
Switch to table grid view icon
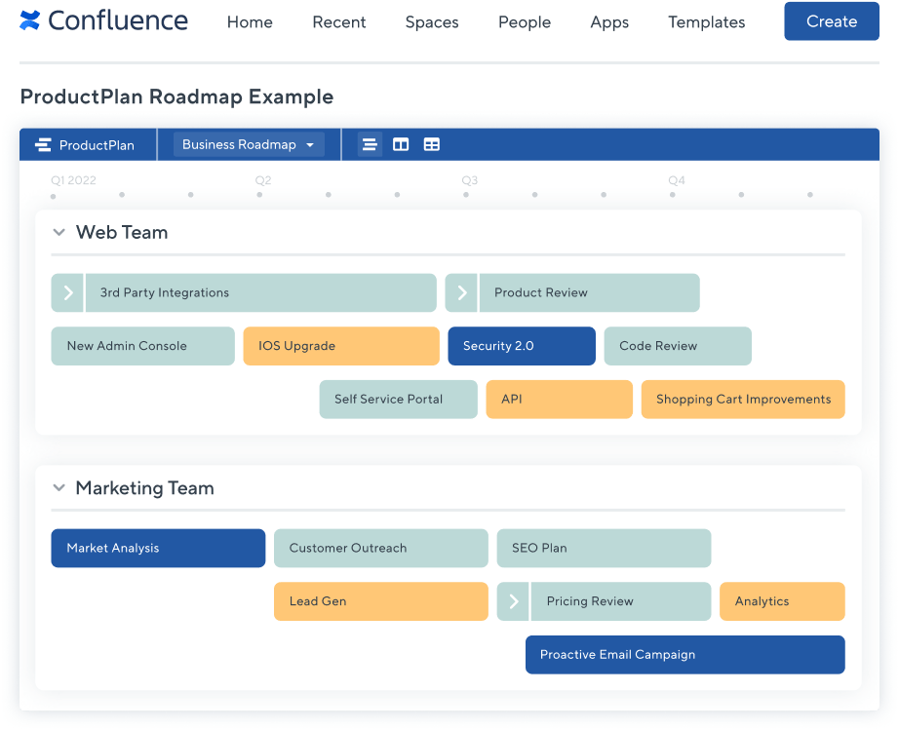click(x=431, y=145)
